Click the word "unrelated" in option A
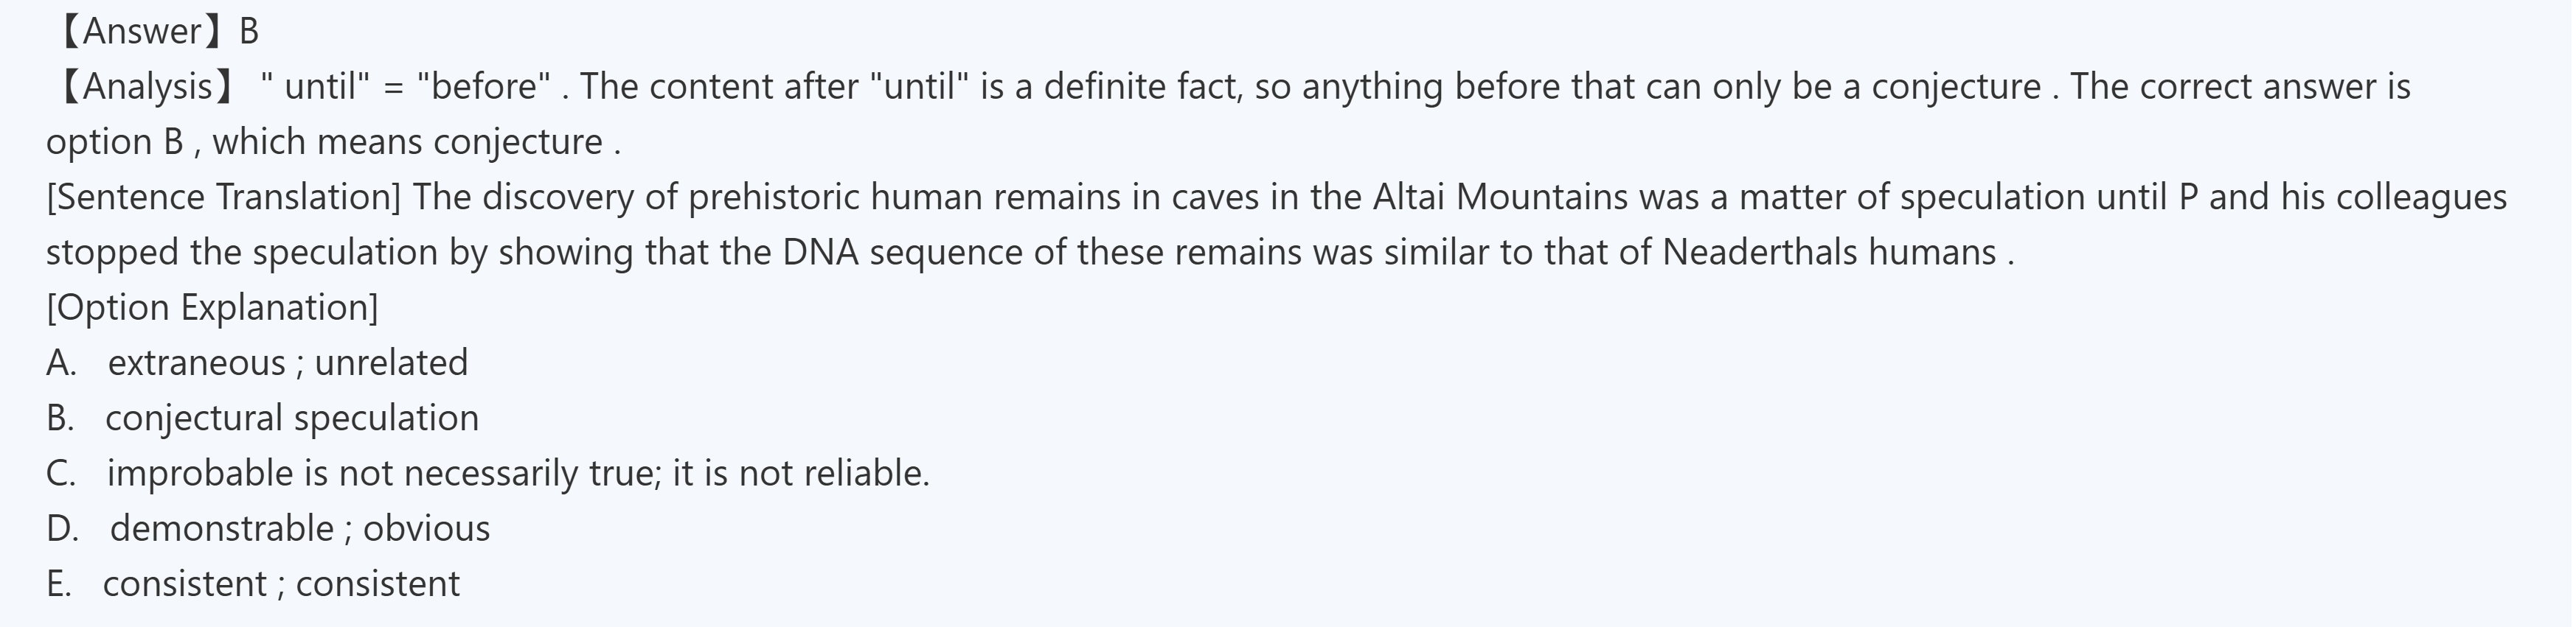Image resolution: width=2576 pixels, height=627 pixels. tap(391, 362)
